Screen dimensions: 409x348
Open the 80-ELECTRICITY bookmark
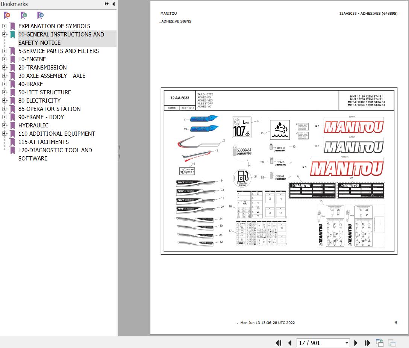point(39,101)
